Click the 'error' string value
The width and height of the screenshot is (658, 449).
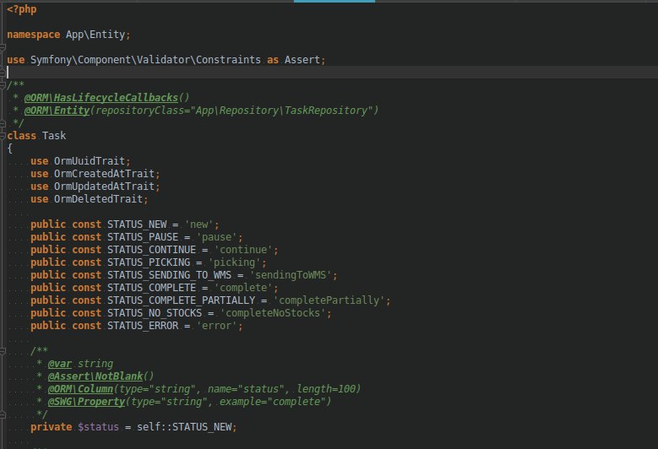[216, 325]
